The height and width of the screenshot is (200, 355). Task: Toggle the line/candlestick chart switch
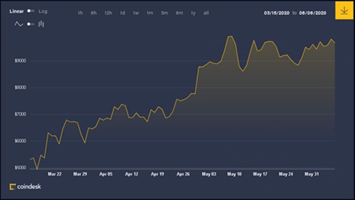pos(31,24)
